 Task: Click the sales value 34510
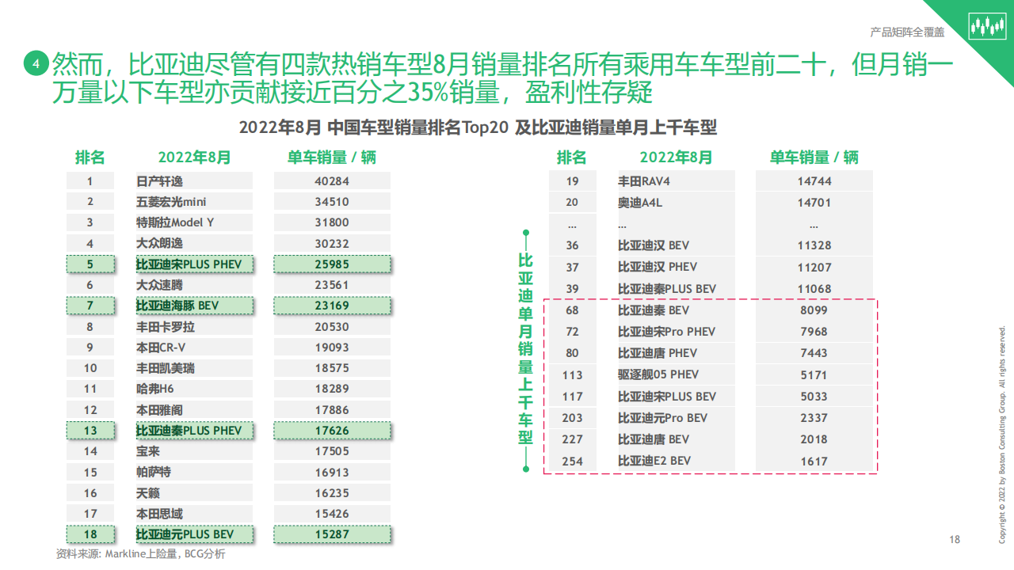(x=332, y=202)
